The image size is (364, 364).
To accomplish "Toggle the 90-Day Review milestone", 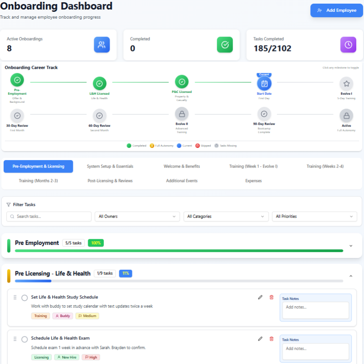I will (x=264, y=114).
